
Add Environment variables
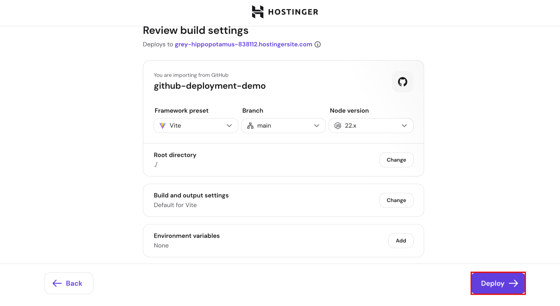tap(401, 241)
